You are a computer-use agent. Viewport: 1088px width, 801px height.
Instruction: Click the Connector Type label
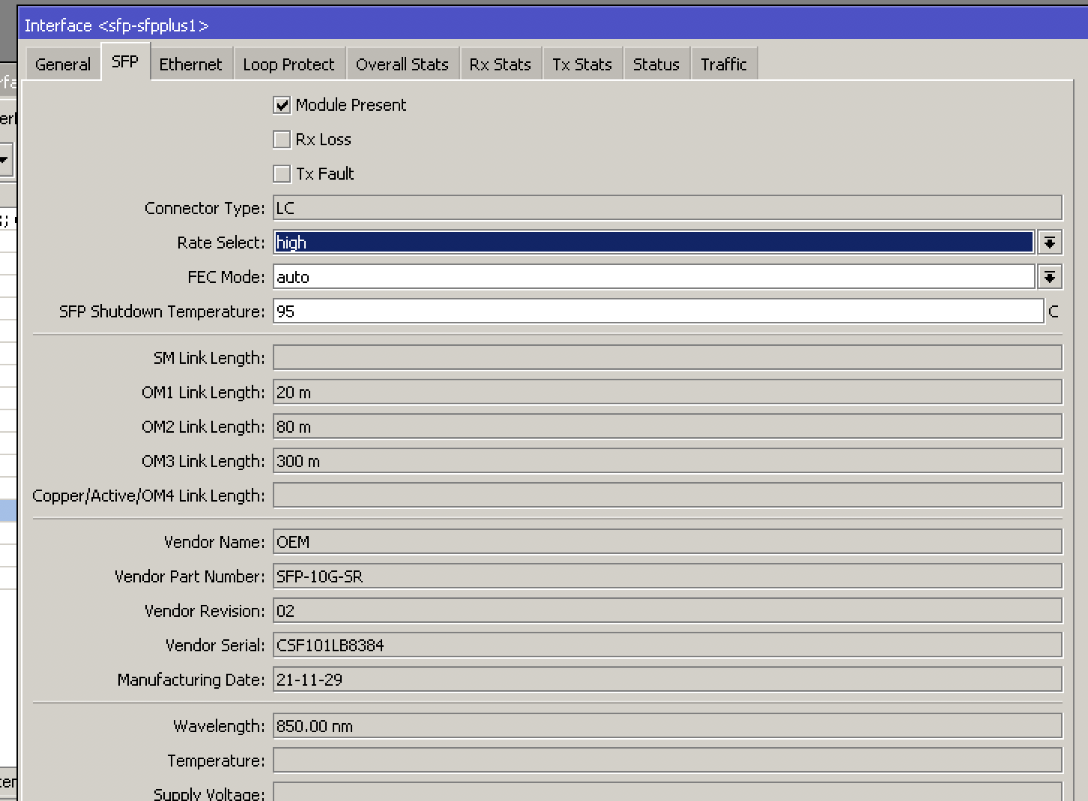coord(205,208)
